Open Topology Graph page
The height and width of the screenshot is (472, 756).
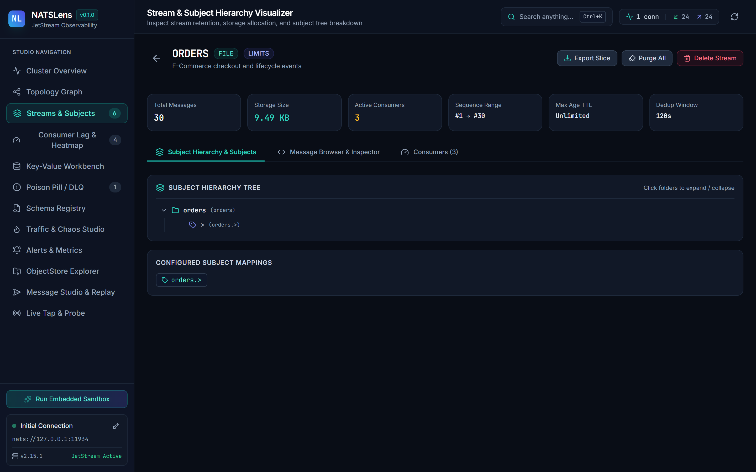[67, 92]
